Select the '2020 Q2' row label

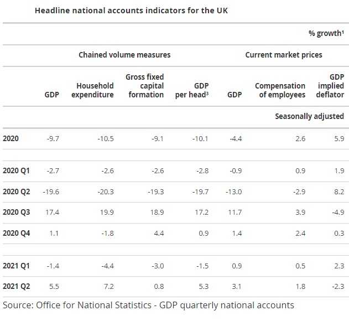(x=17, y=191)
